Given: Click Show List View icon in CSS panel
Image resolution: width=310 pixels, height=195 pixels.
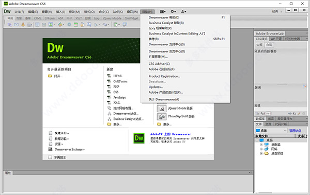Looking at the screenshot, I should 263,114.
